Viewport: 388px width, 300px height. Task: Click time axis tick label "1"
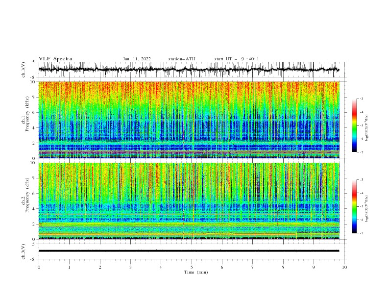(x=69, y=267)
